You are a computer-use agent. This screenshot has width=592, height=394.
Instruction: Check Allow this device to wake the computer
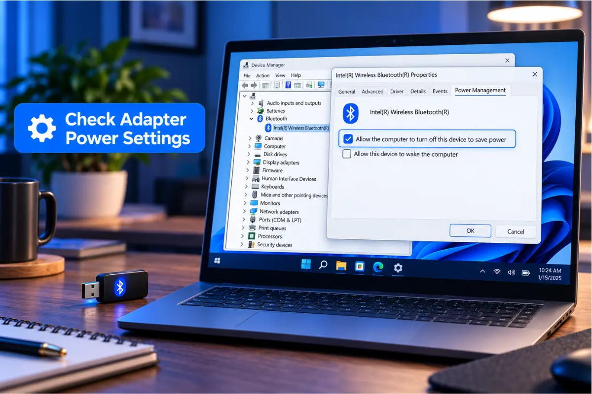[x=347, y=154]
